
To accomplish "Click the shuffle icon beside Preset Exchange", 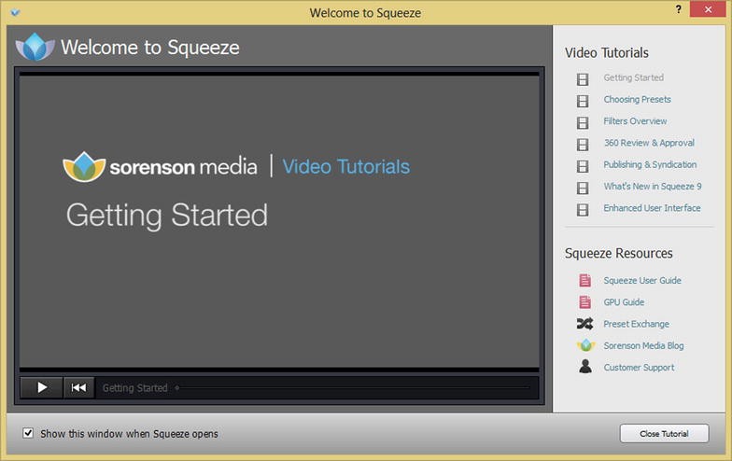I will 584,323.
